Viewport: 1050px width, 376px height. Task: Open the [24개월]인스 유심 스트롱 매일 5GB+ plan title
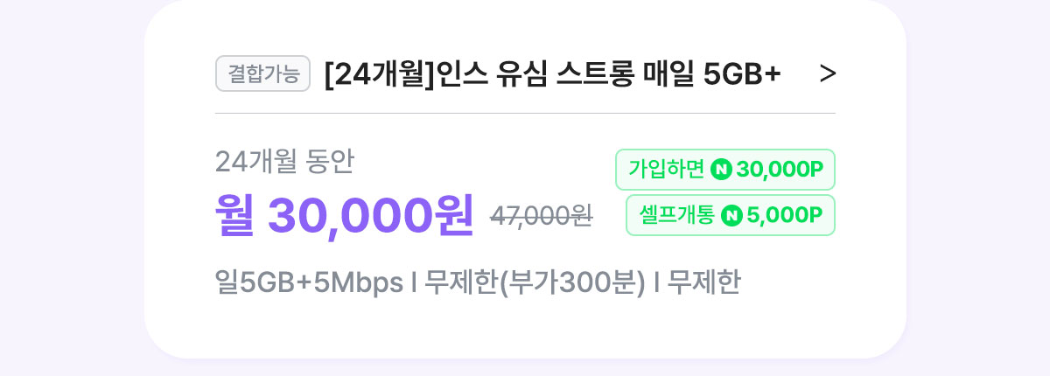pos(552,74)
